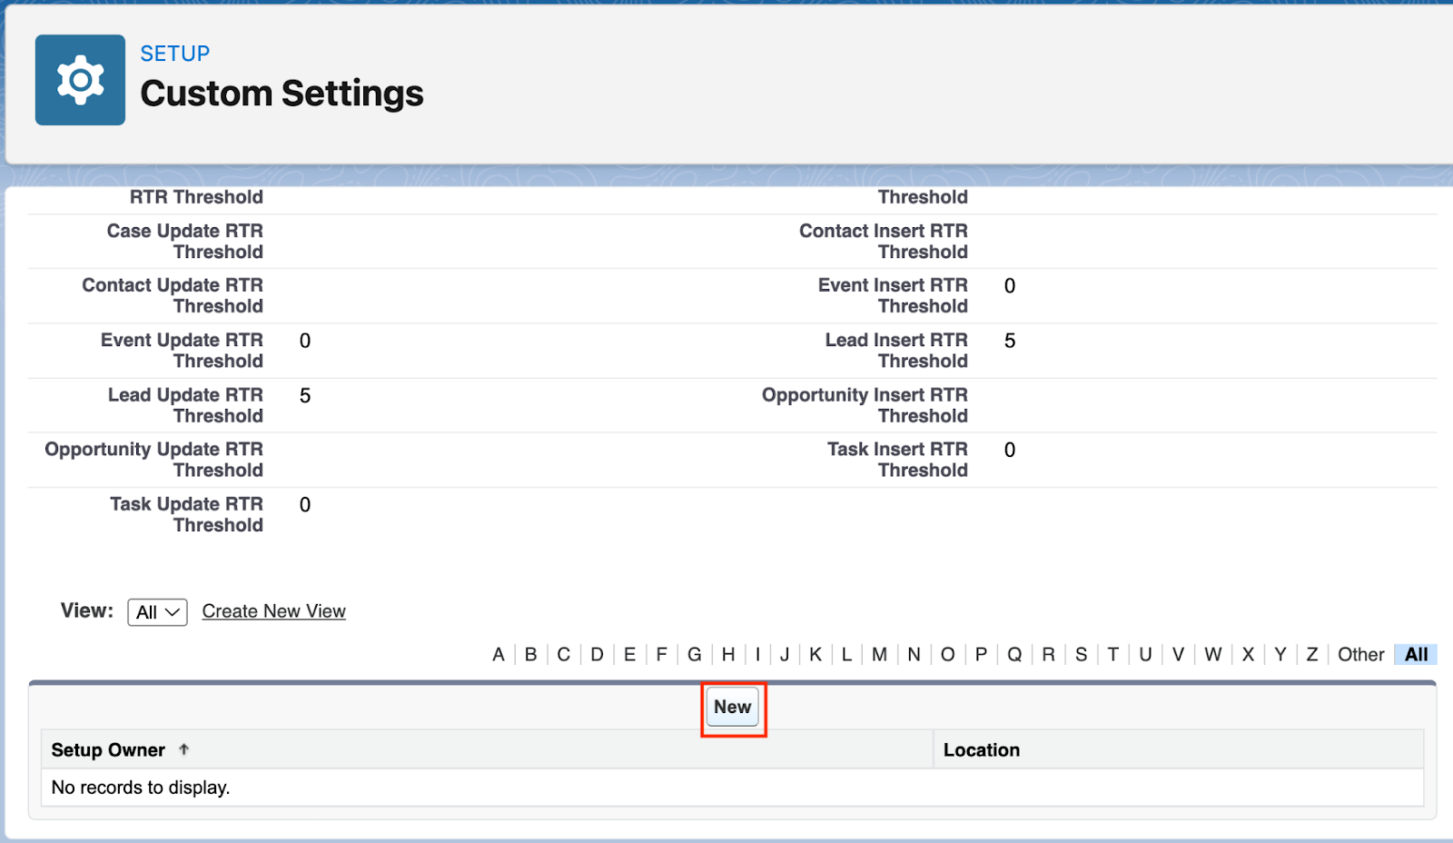Click the Task Update RTR Threshold label

186,514
